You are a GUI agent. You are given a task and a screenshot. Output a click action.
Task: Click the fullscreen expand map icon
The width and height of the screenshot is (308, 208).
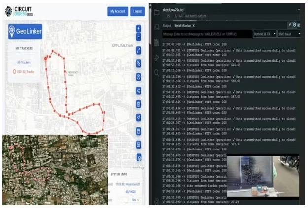pyautogui.click(x=138, y=50)
